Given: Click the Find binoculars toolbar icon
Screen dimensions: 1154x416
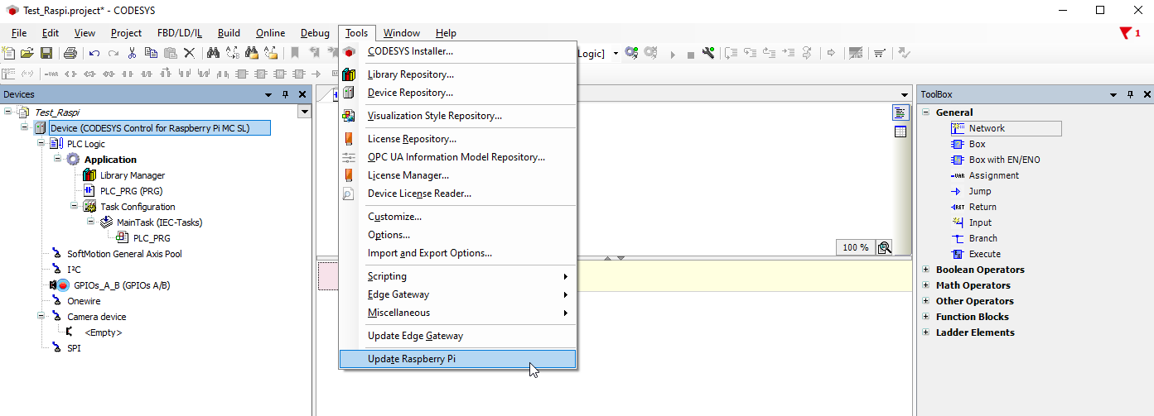Looking at the screenshot, I should [213, 53].
